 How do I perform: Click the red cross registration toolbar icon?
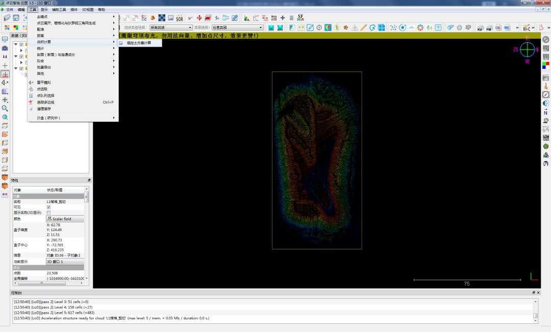point(199,17)
